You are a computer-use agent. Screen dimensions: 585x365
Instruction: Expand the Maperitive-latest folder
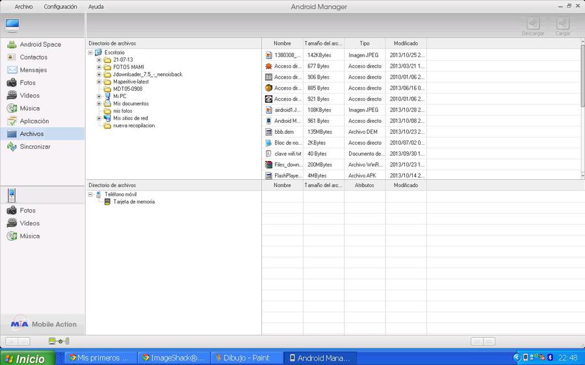click(x=99, y=82)
